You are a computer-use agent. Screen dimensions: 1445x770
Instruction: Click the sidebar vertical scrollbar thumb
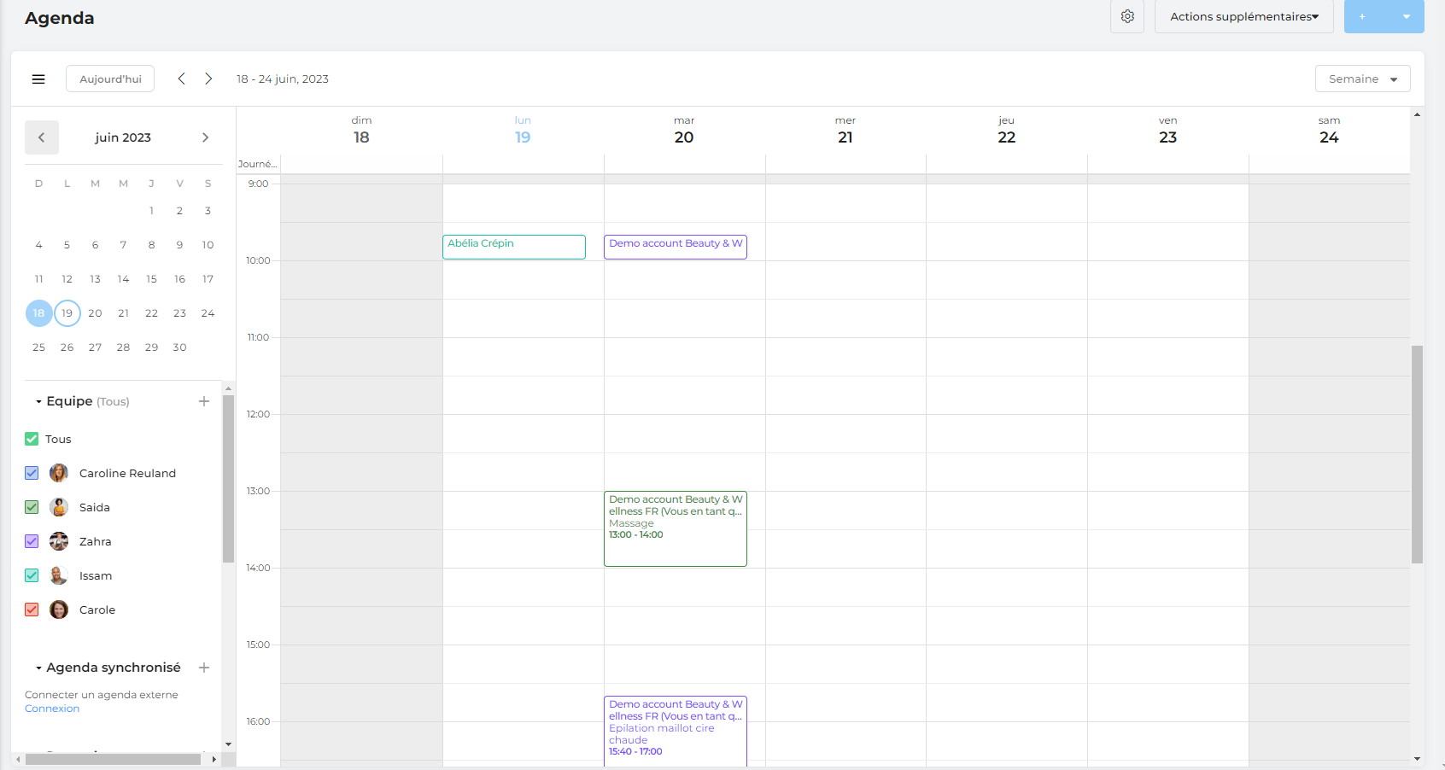pyautogui.click(x=228, y=479)
